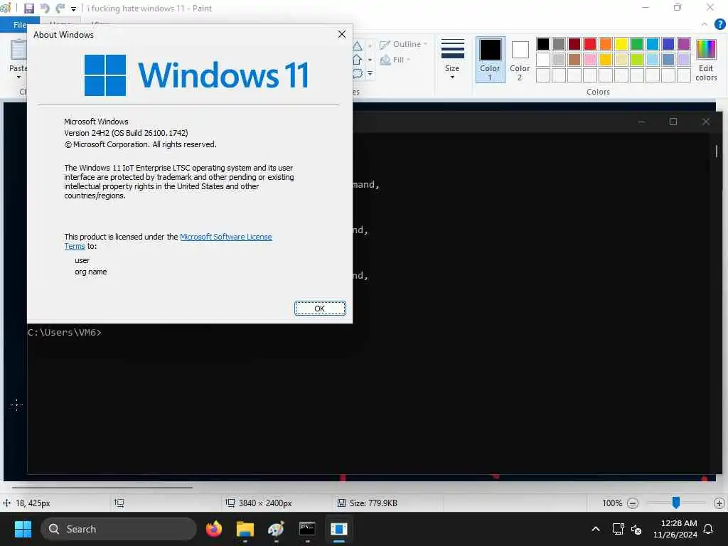Open Paint Help question mark icon
728x546 pixels.
pyautogui.click(x=719, y=24)
